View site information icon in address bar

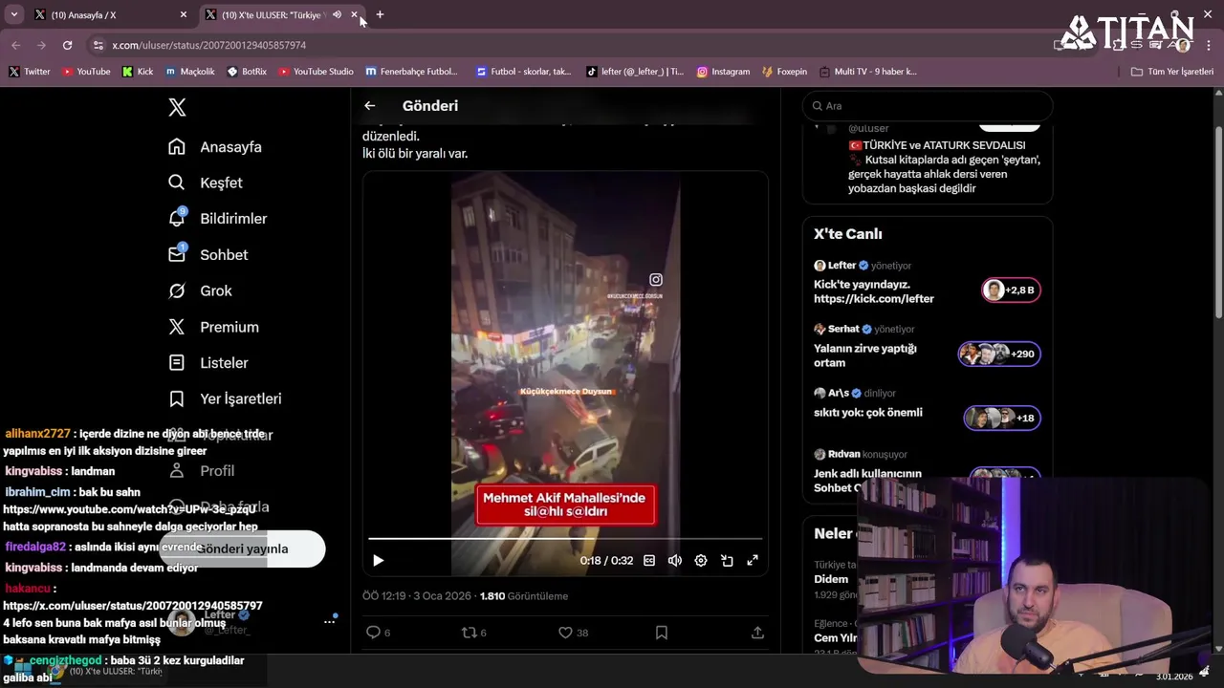click(x=98, y=45)
